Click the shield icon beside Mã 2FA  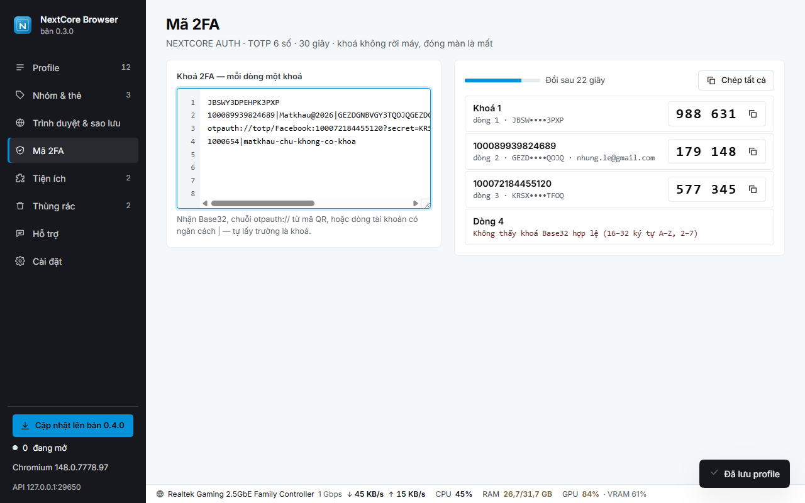[x=20, y=151]
